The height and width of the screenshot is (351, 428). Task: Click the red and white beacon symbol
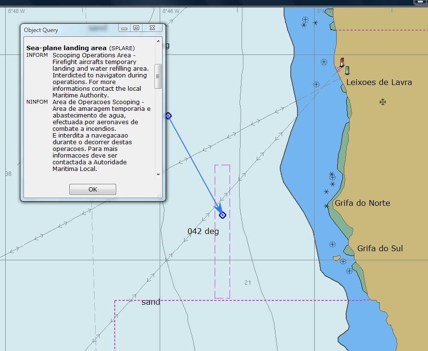pyautogui.click(x=342, y=63)
